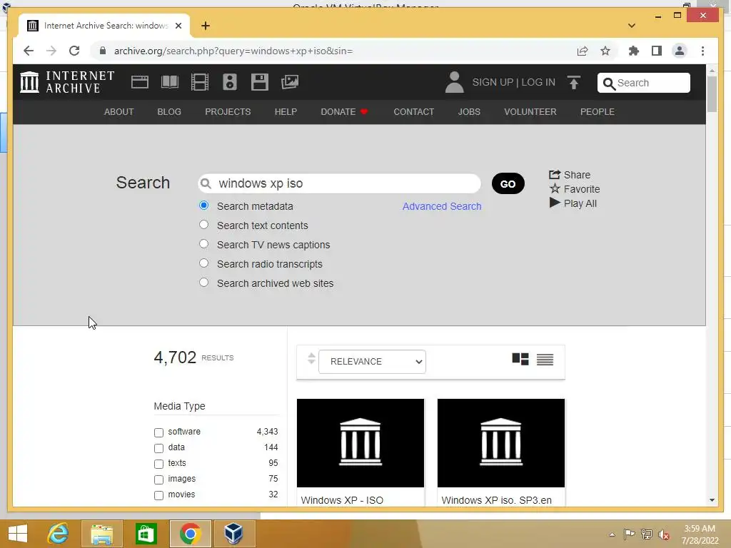This screenshot has height=548, width=731.
Task: Open JOBS in navigation bar
Action: [x=469, y=112]
